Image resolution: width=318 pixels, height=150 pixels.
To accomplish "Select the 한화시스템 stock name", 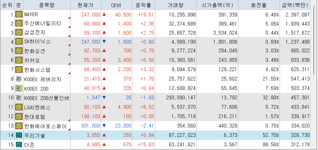I will click(x=37, y=70).
